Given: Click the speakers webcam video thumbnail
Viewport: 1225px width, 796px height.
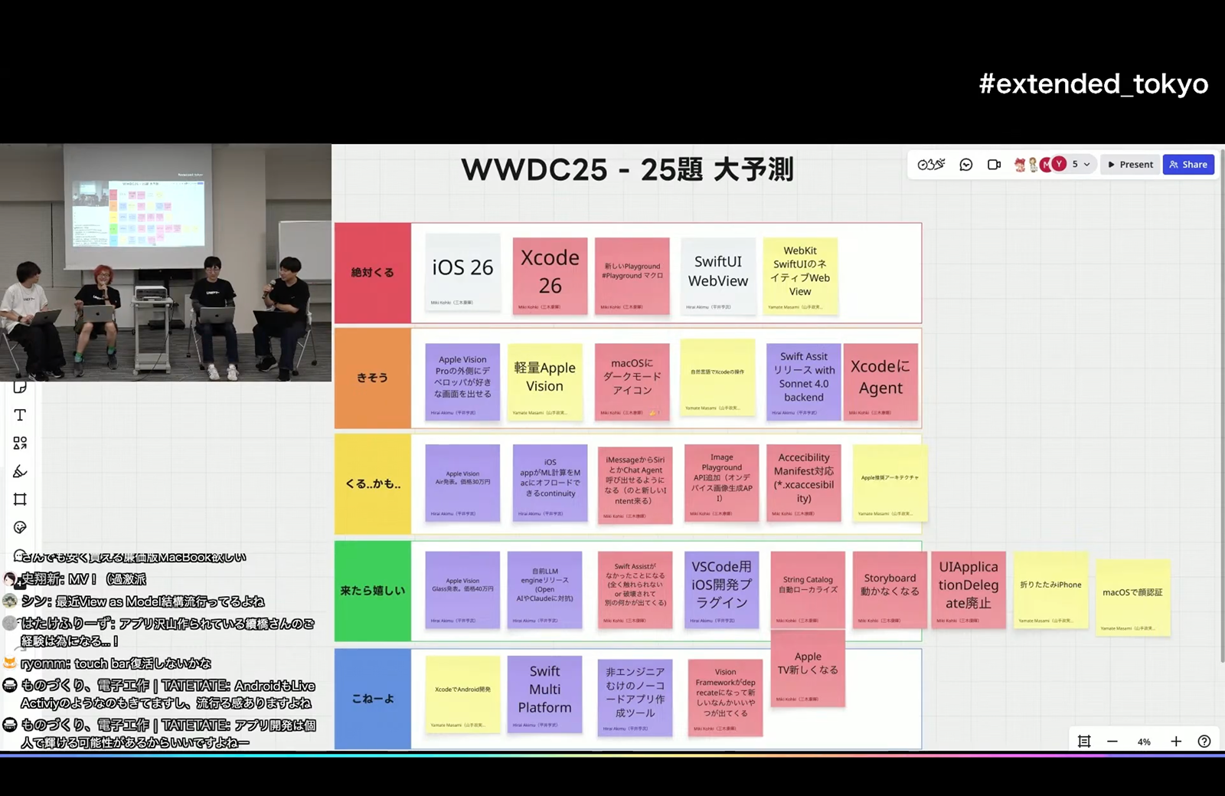Looking at the screenshot, I should pos(165,262).
